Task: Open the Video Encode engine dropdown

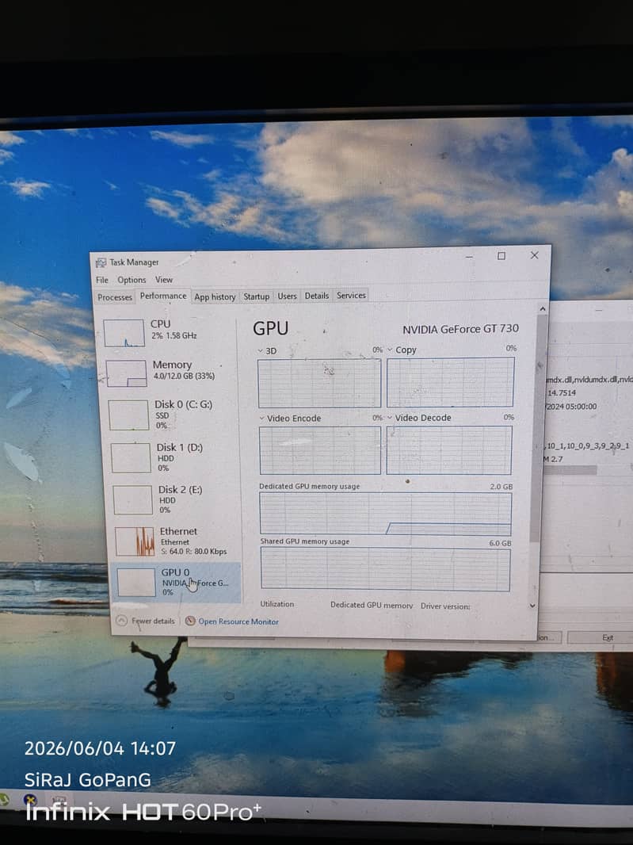Action: tap(261, 419)
